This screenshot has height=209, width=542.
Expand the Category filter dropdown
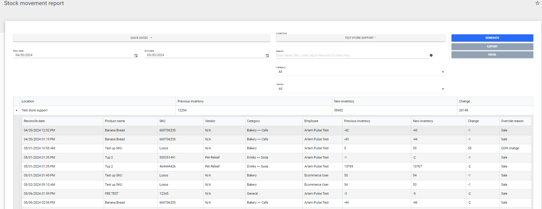pyautogui.click(x=361, y=72)
